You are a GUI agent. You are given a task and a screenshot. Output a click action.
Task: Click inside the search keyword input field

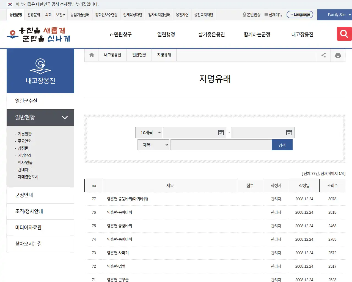tap(221, 145)
